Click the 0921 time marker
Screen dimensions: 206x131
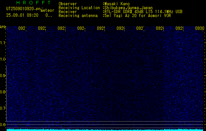point(22,28)
